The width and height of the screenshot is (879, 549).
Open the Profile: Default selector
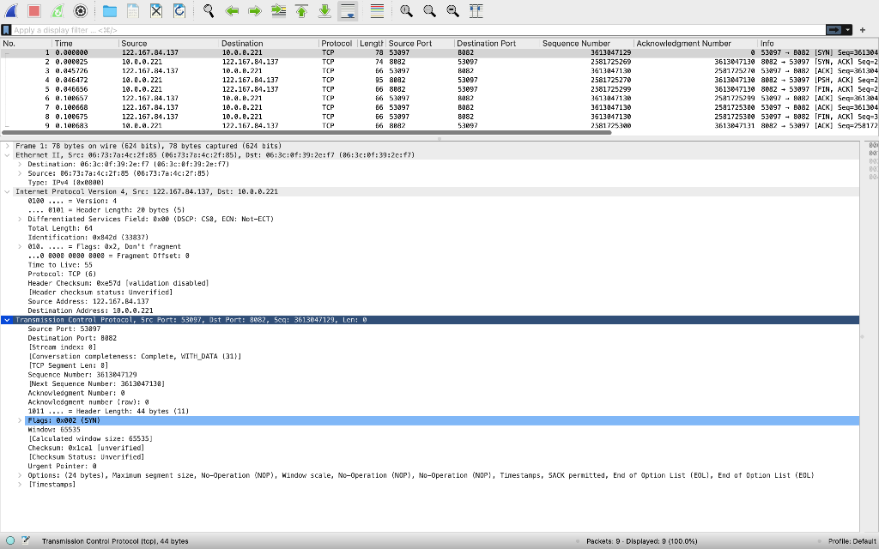(x=854, y=540)
